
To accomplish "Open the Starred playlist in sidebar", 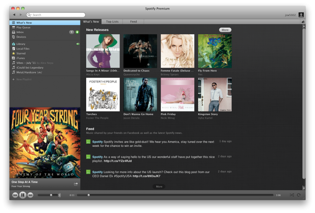I will pos(21,54).
